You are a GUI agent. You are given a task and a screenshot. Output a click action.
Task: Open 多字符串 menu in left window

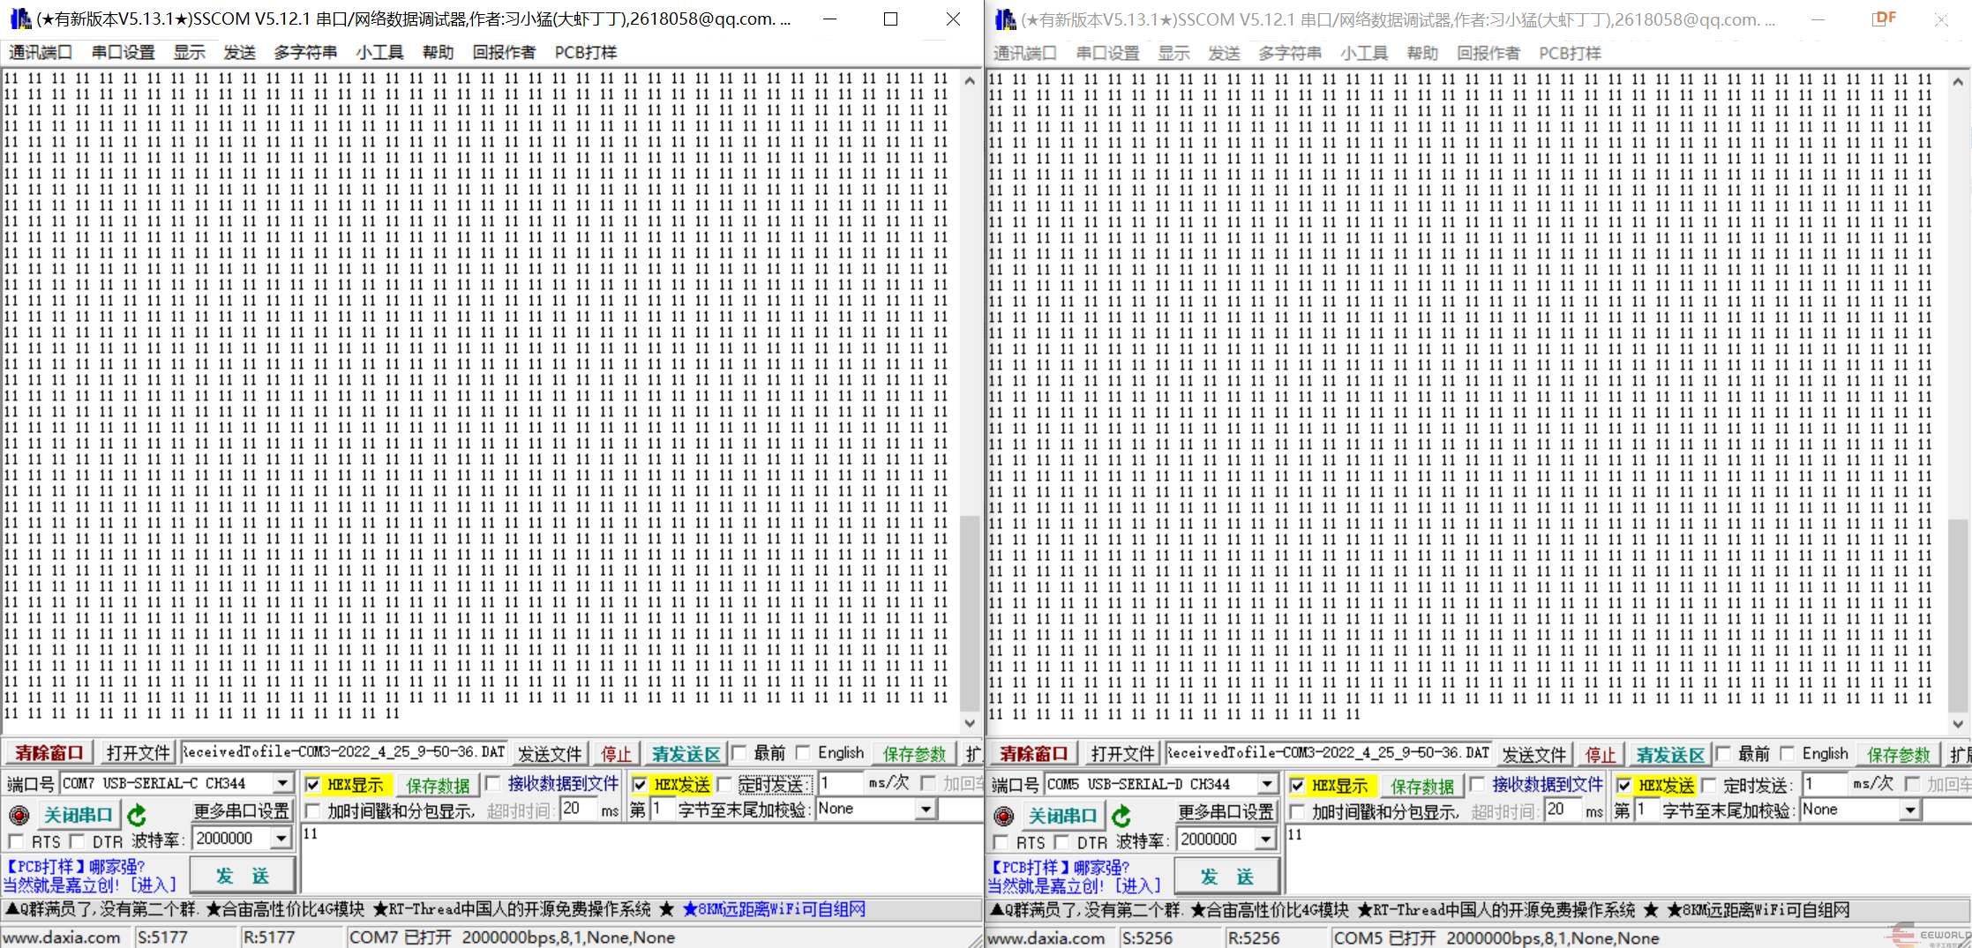[x=305, y=52]
